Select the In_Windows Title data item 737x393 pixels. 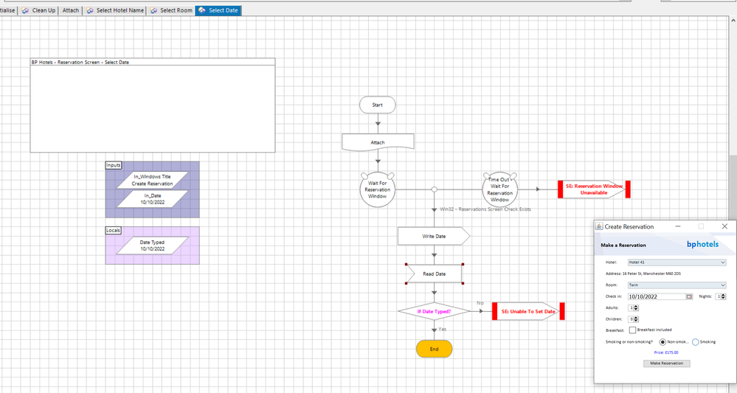(x=152, y=181)
